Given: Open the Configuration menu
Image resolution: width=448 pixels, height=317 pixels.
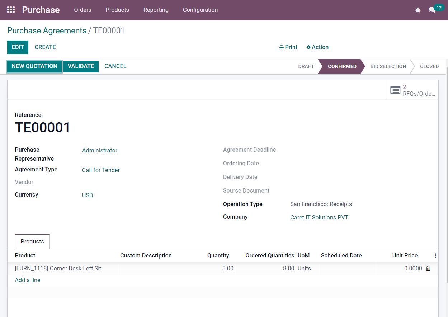Looking at the screenshot, I should point(200,10).
